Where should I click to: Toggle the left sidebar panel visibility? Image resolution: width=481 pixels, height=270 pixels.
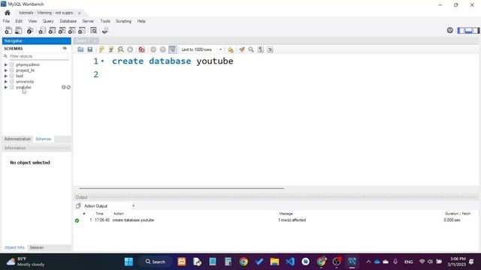[461, 30]
